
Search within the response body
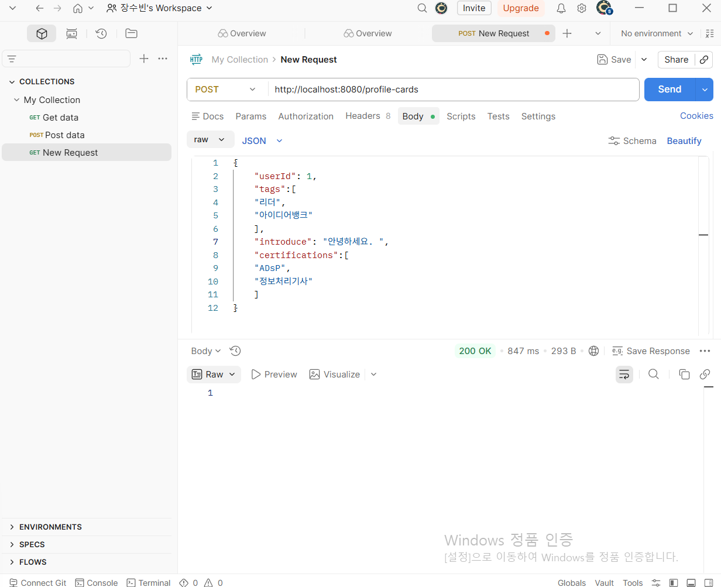[654, 375]
